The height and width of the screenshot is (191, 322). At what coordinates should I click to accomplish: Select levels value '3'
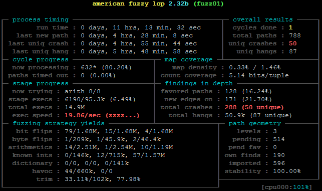(275, 131)
